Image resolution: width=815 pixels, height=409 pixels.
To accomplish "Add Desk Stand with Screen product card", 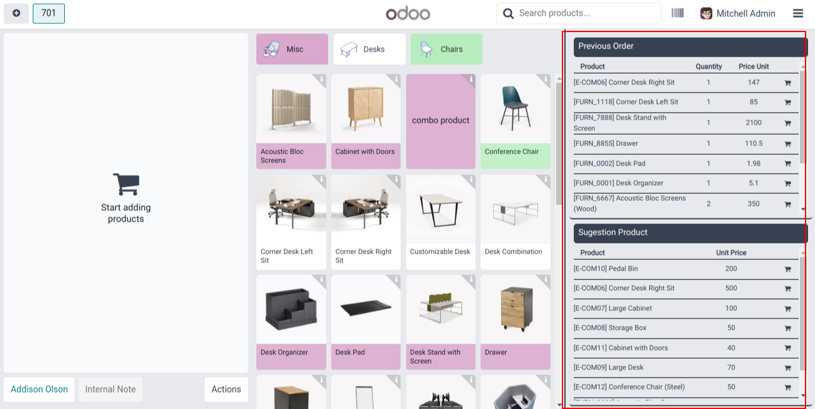I will pos(441,322).
